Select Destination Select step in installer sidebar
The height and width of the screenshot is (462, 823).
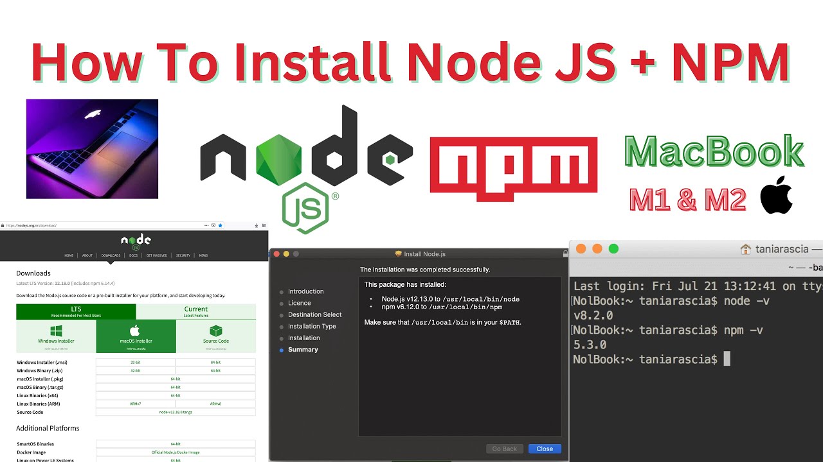(314, 314)
